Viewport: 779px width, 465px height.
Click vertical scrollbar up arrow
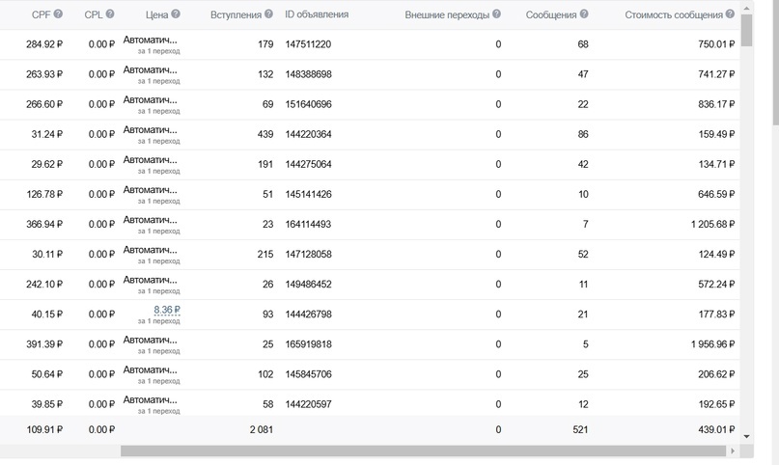tap(746, 8)
